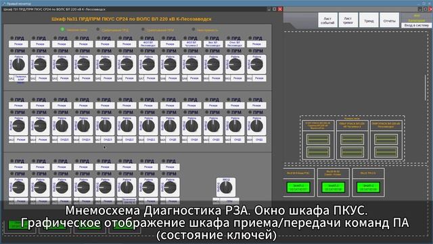Toggle the ВВОД key switch

tap(226, 187)
